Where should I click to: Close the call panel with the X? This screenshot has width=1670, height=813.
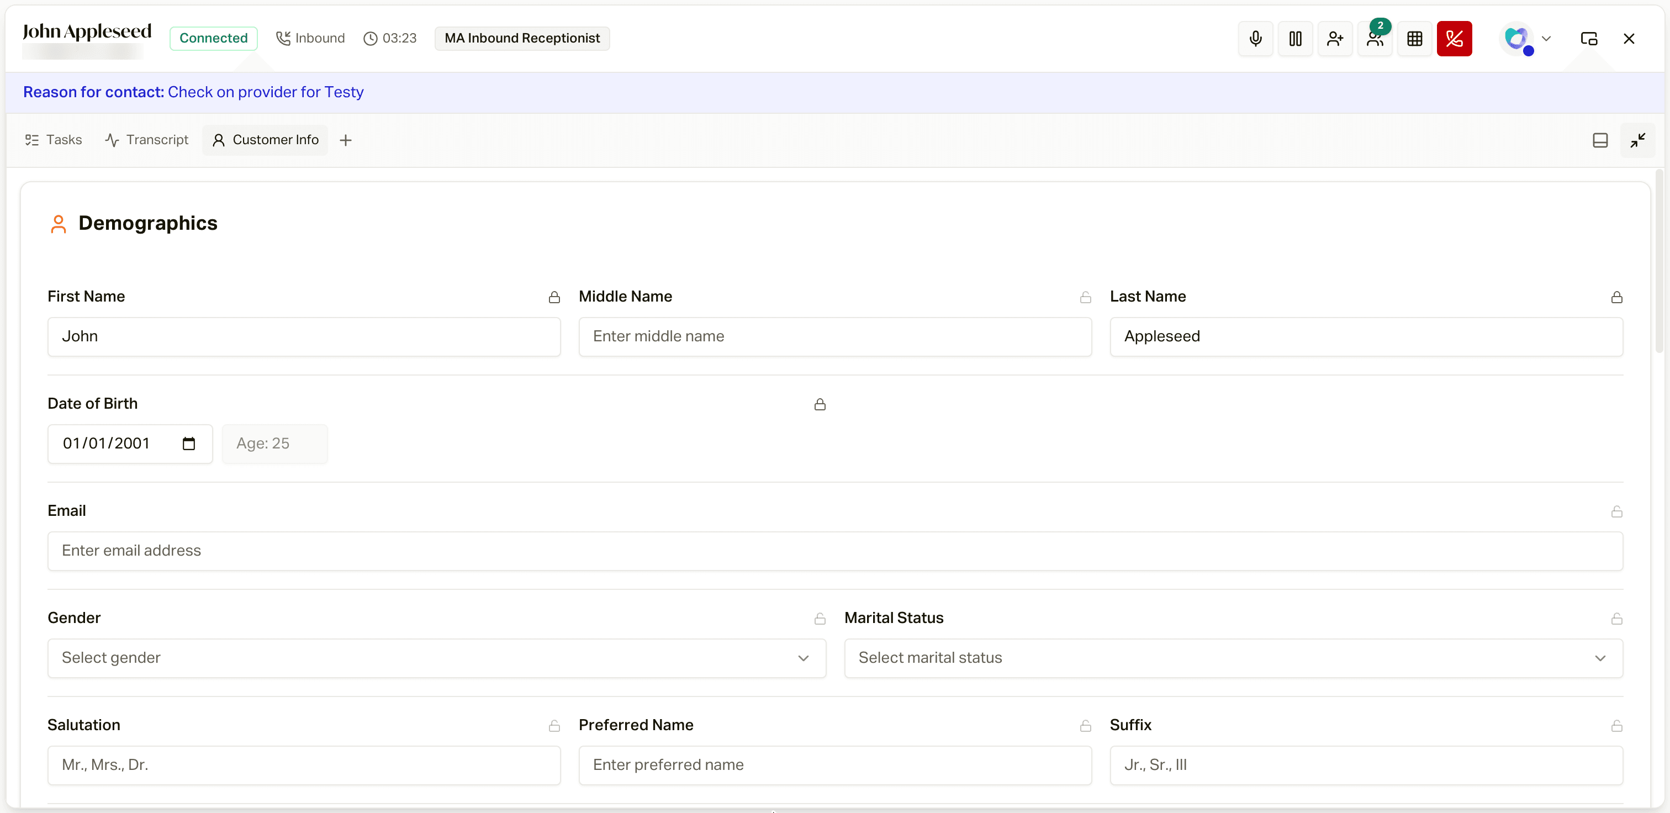tap(1629, 39)
